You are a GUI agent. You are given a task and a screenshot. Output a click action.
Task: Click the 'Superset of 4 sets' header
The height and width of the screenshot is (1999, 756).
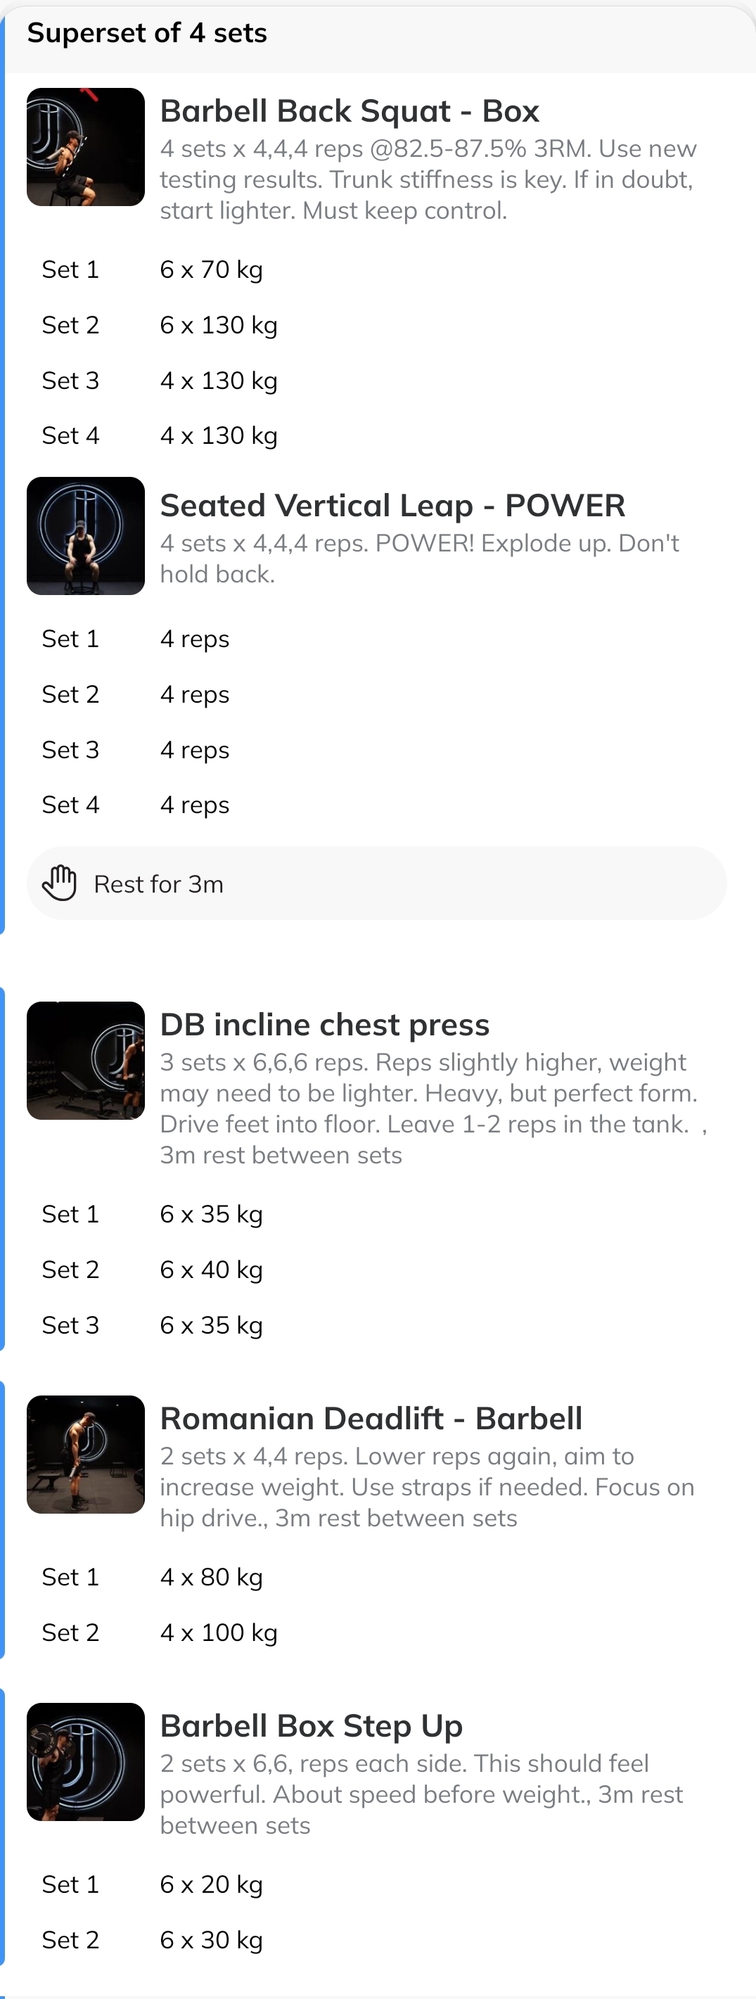[x=147, y=32]
